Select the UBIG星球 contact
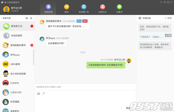 click(17, 64)
